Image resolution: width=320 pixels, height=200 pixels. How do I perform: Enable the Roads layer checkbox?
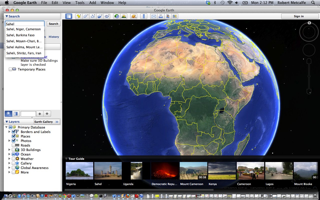pos(14,145)
